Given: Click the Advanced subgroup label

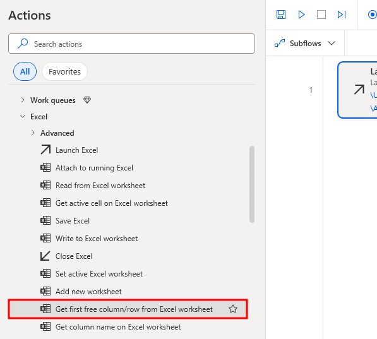Looking at the screenshot, I should coord(57,133).
